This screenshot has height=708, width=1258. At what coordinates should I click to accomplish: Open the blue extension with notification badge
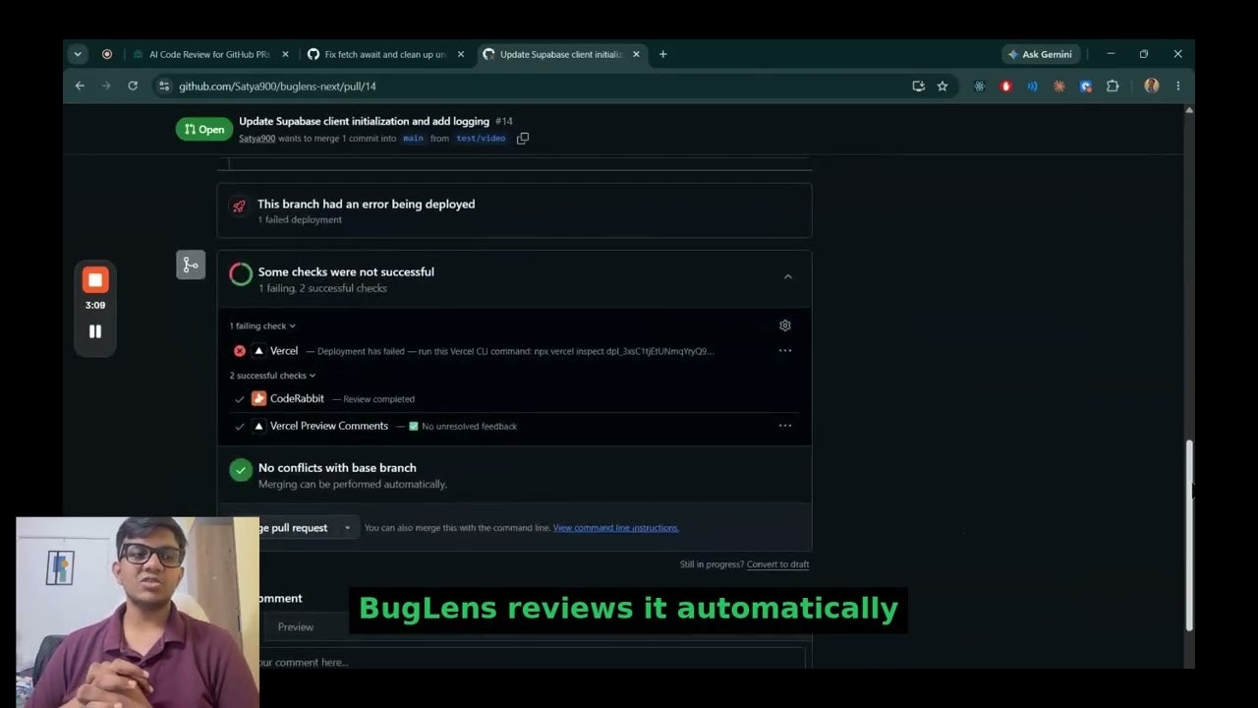1086,86
